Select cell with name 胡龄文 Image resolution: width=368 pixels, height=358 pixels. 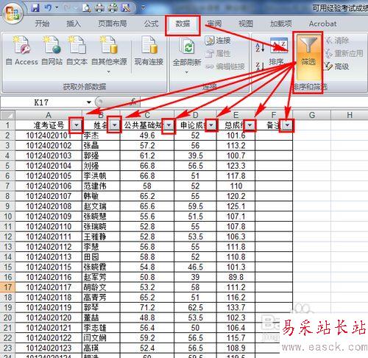pyautogui.click(x=101, y=287)
